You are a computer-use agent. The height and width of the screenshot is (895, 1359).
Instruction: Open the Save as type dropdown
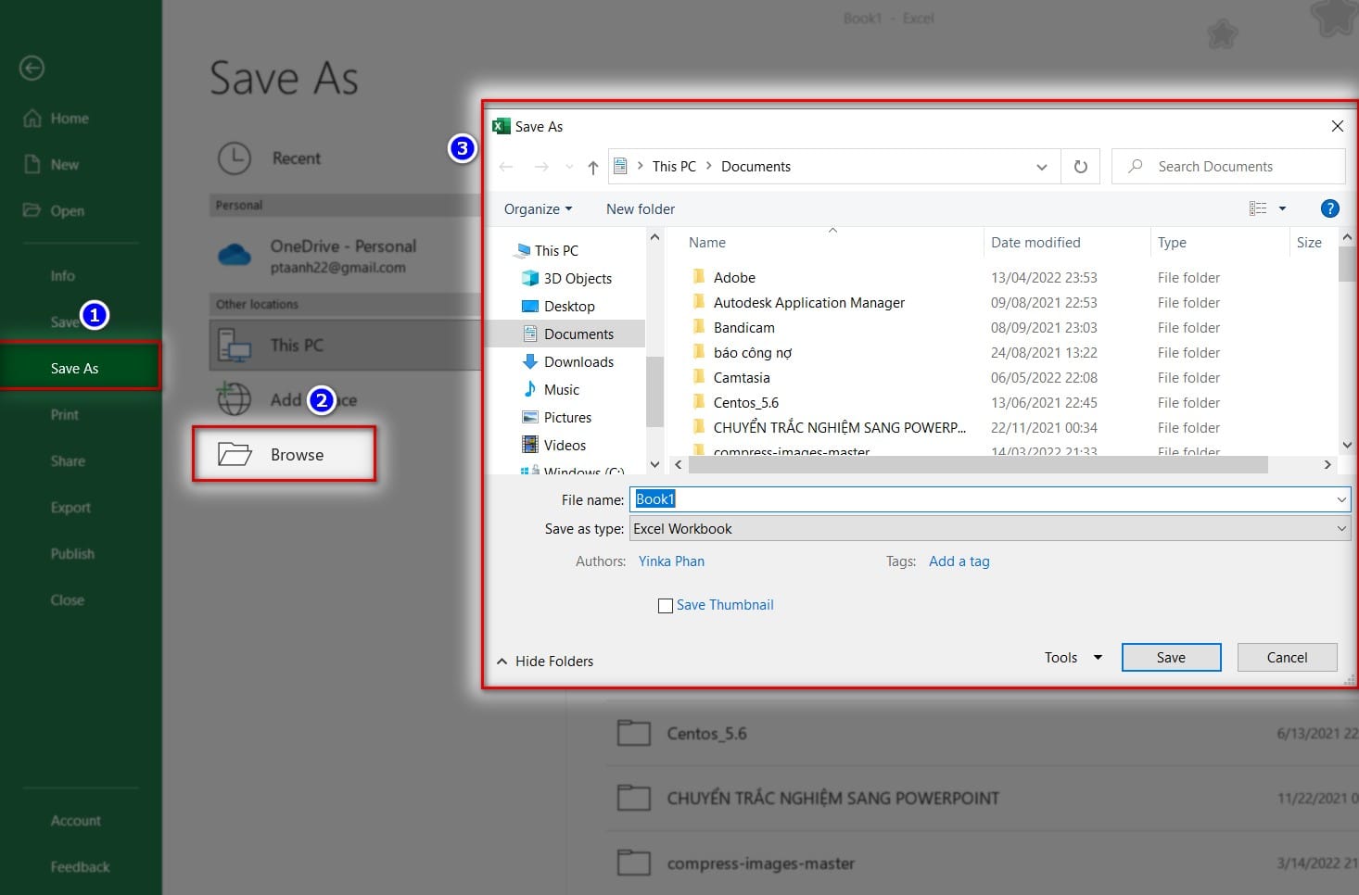pyautogui.click(x=1341, y=528)
